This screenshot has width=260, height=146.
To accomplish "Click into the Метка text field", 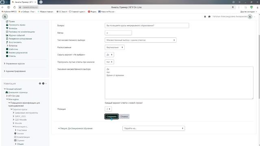I will click(118, 33).
